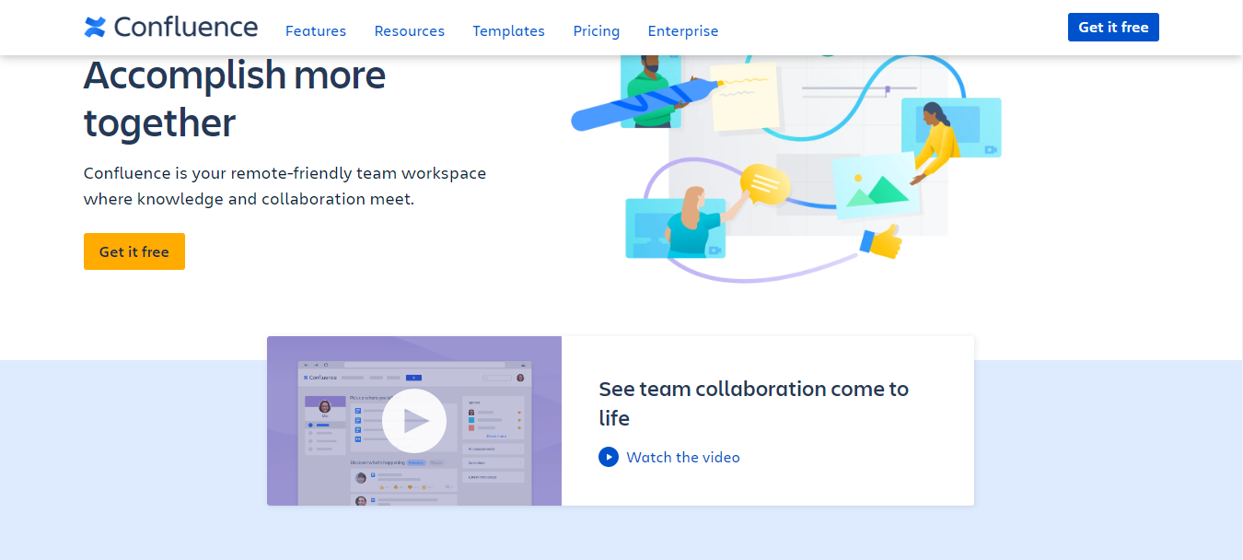Open the Resources navigation item
Viewport: 1243px width, 560px height.
coord(409,31)
